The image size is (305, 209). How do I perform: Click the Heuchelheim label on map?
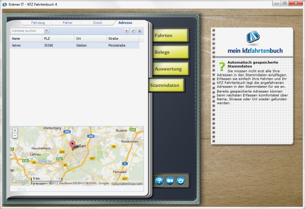pyautogui.click(x=41, y=148)
